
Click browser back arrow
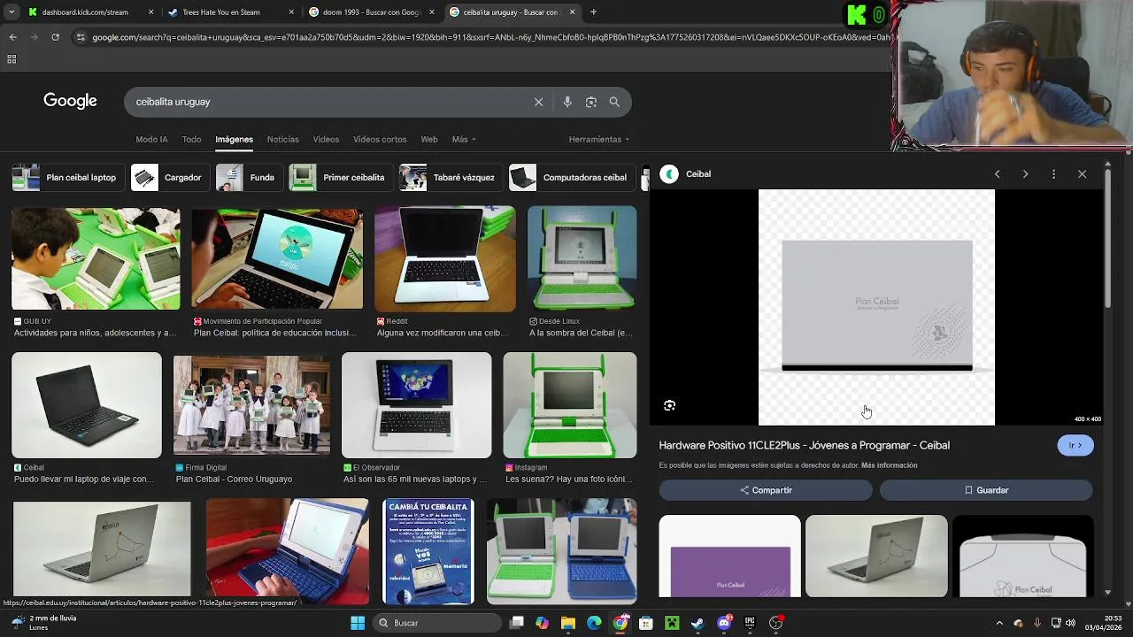coord(12,37)
